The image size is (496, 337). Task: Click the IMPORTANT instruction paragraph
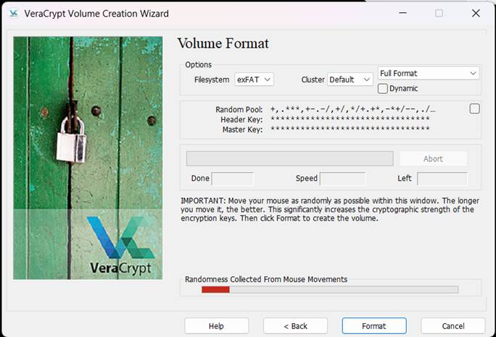click(x=330, y=210)
